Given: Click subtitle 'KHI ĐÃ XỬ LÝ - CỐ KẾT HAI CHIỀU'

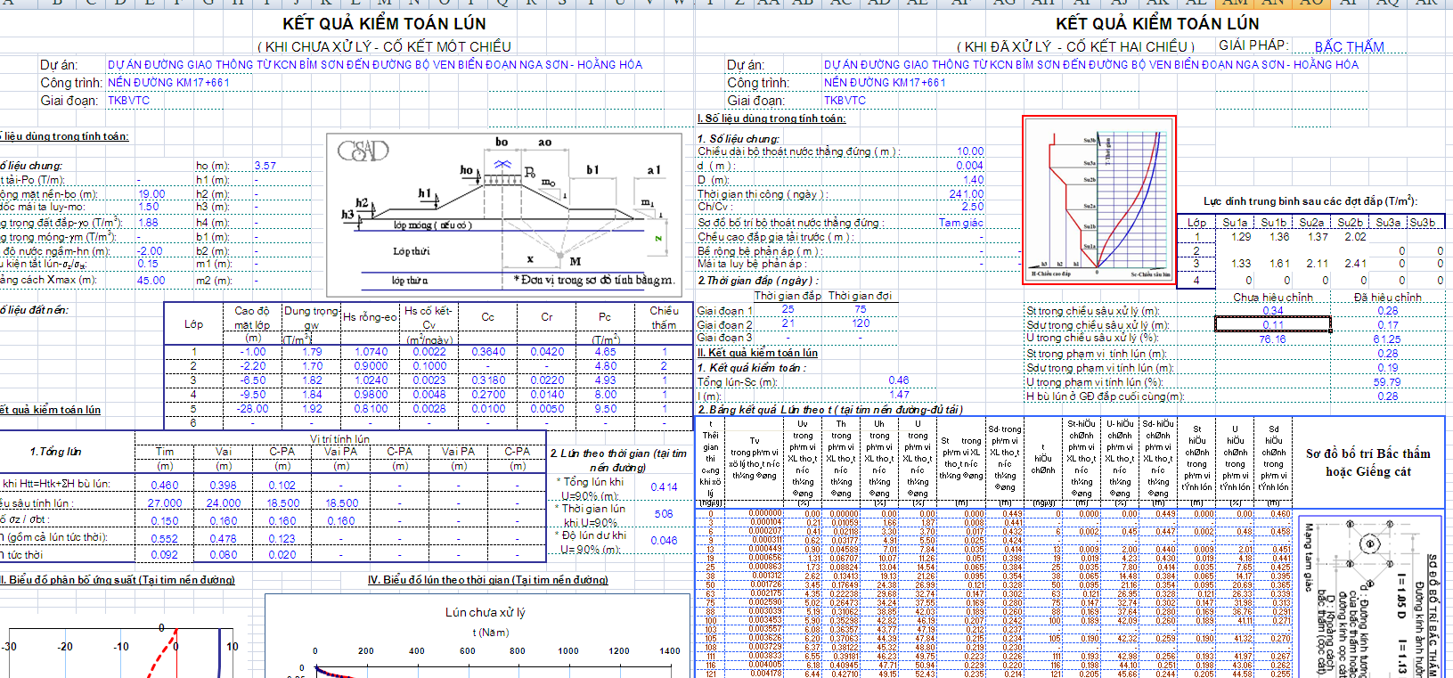Looking at the screenshot, I should coord(1075,46).
